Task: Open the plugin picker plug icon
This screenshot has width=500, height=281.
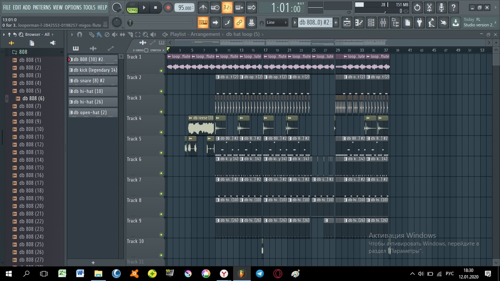Action: (420, 22)
